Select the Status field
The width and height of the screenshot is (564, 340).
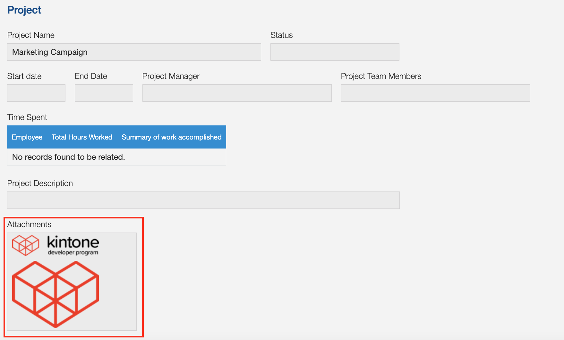(x=335, y=52)
